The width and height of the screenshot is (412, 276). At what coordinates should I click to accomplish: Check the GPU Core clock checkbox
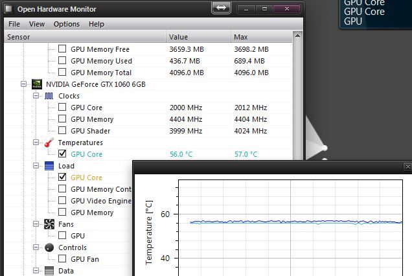pyautogui.click(x=62, y=107)
